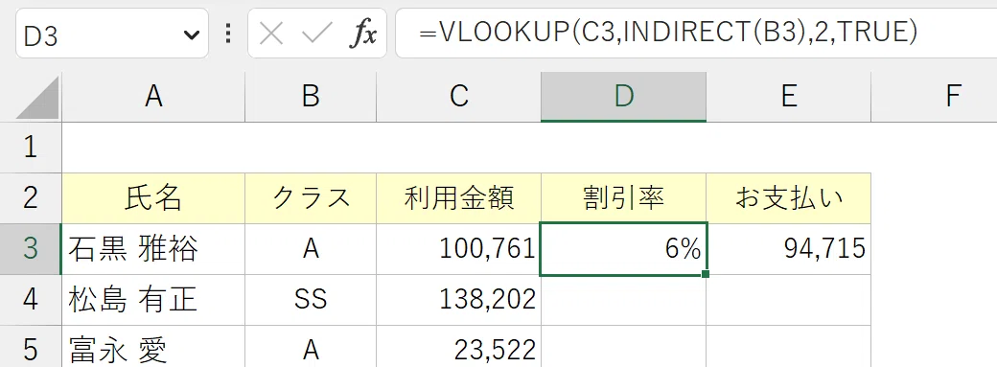Select row 1 header
The image size is (997, 367).
coord(31,147)
